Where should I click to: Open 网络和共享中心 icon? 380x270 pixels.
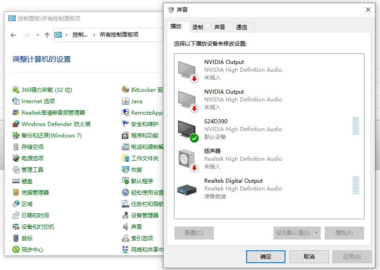coord(125,249)
